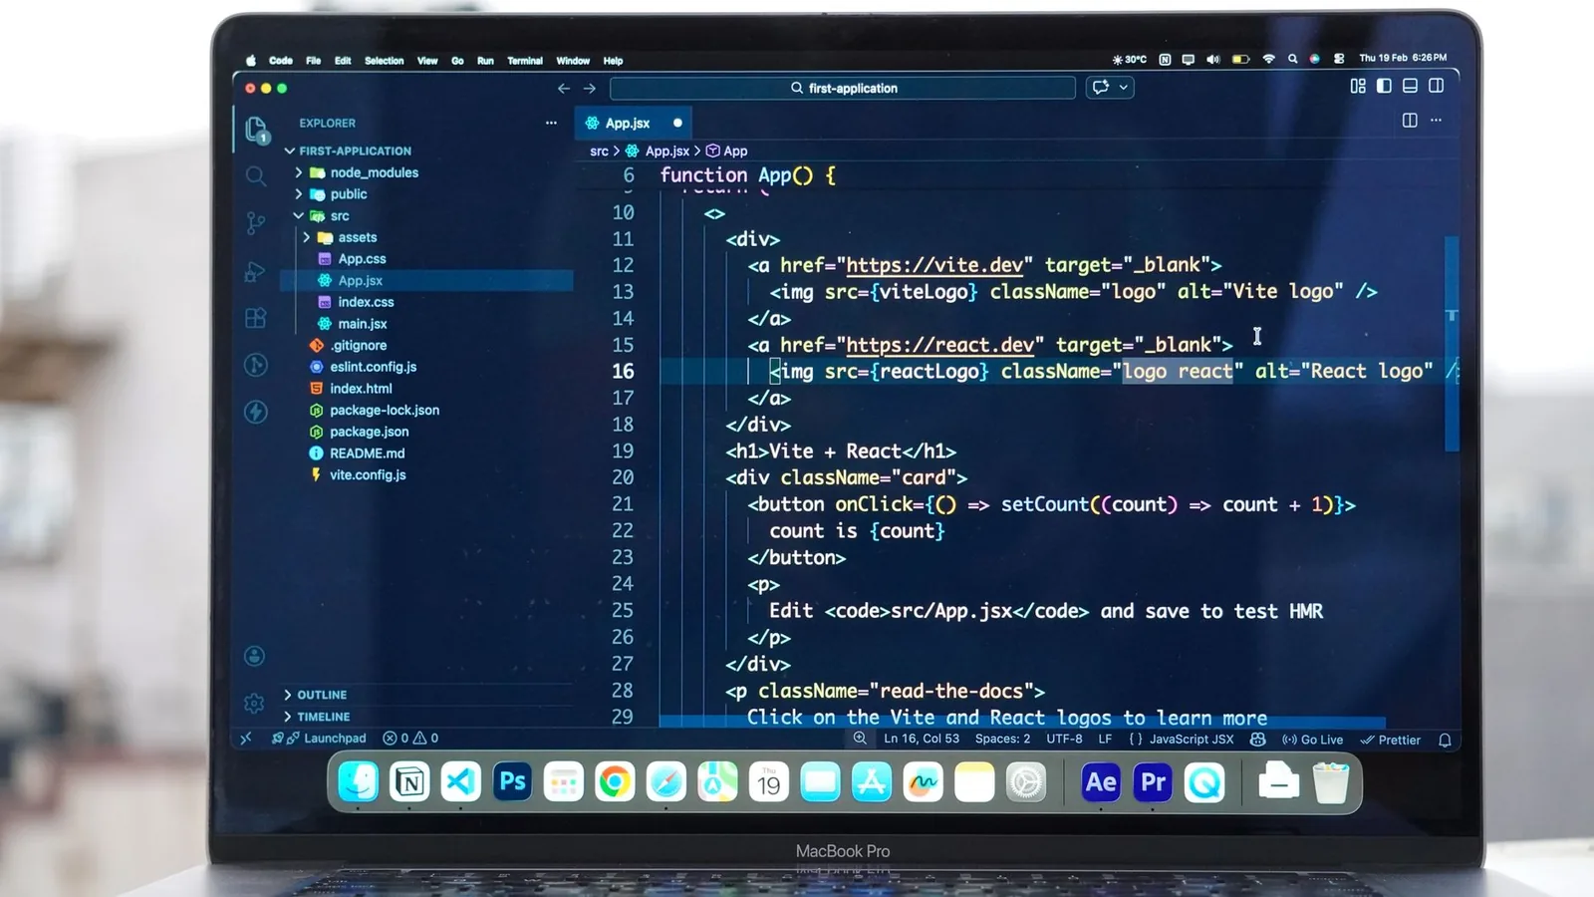This screenshot has height=897, width=1594.
Task: Click the Photoshop icon in the Dock
Action: pos(512,782)
